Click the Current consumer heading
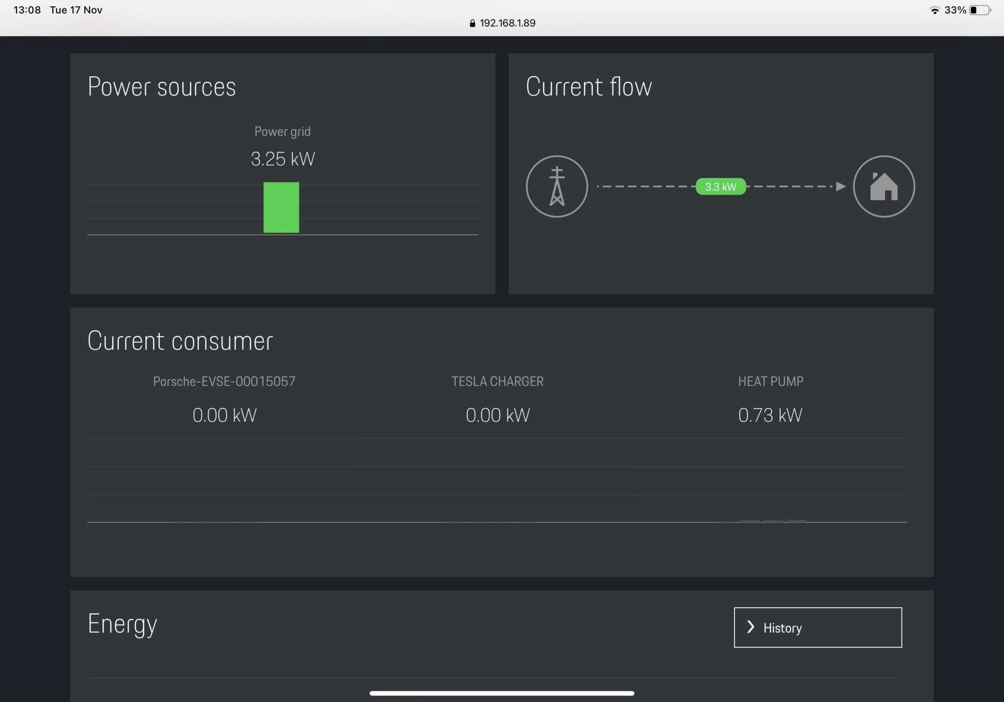Image resolution: width=1004 pixels, height=702 pixels. (x=180, y=341)
